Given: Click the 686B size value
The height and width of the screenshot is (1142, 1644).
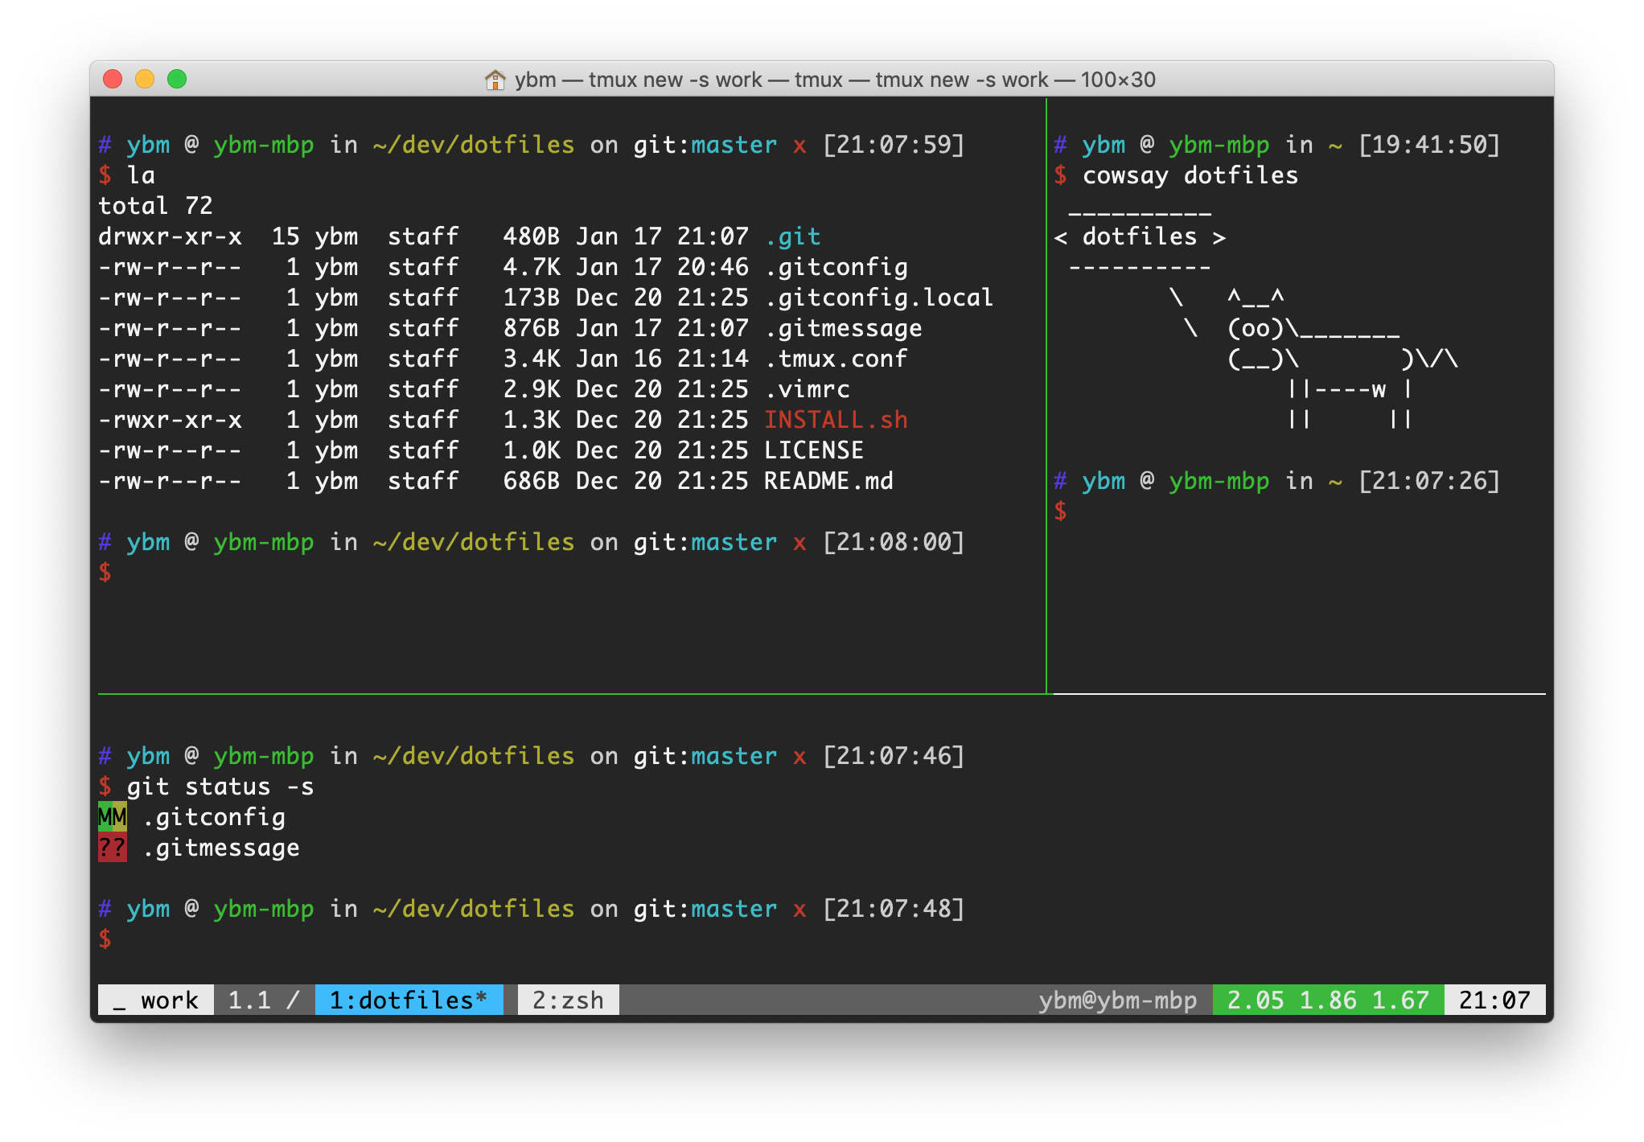Looking at the screenshot, I should [532, 481].
